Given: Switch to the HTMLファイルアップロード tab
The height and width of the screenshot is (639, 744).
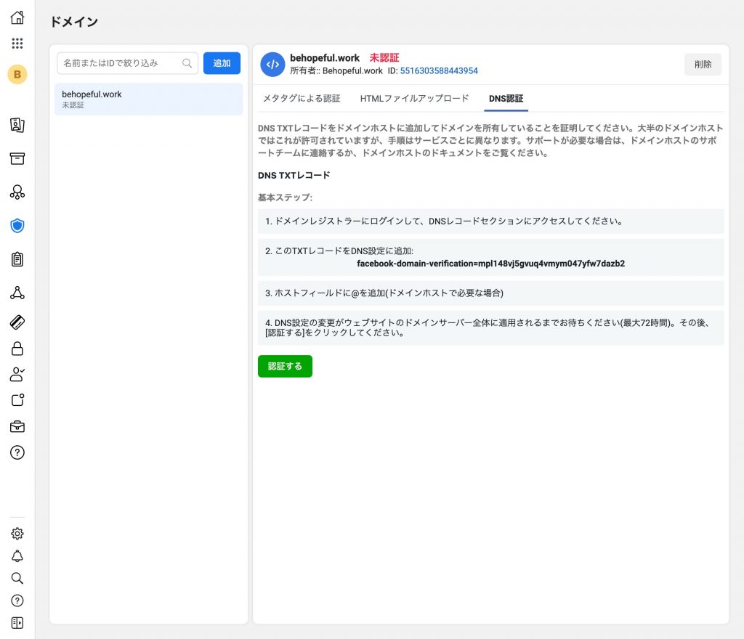Looking at the screenshot, I should tap(414, 99).
